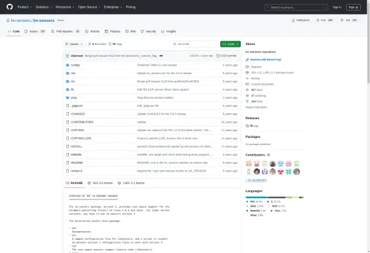Open the Pull requests tab
This screenshot has height=253, width=370.
tap(65, 31)
